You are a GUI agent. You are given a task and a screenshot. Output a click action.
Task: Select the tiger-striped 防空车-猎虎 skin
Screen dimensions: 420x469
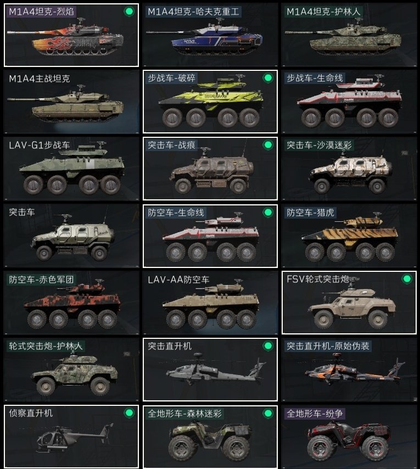pyautogui.click(x=349, y=236)
